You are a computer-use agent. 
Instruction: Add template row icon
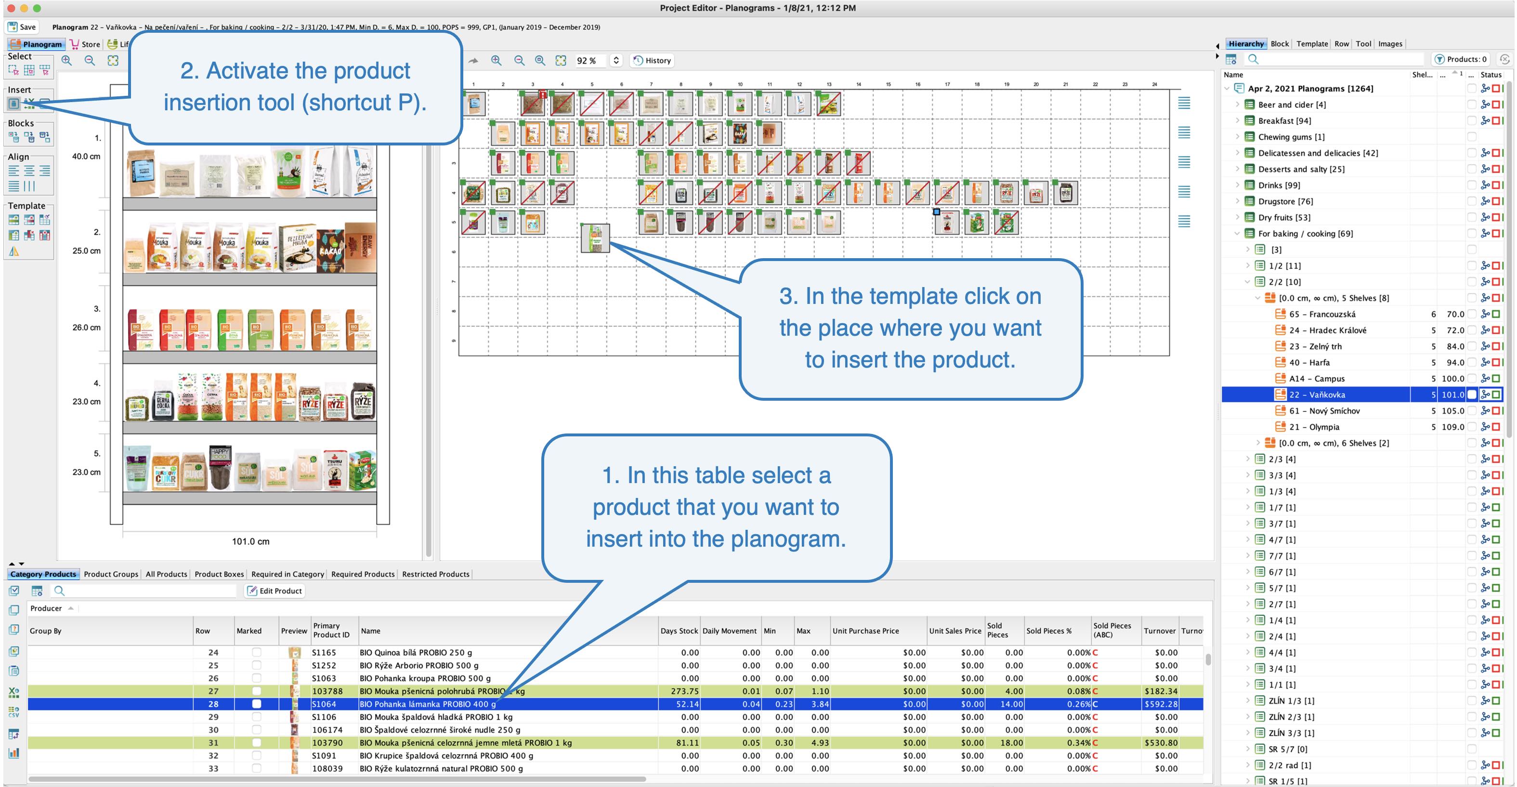click(x=13, y=220)
